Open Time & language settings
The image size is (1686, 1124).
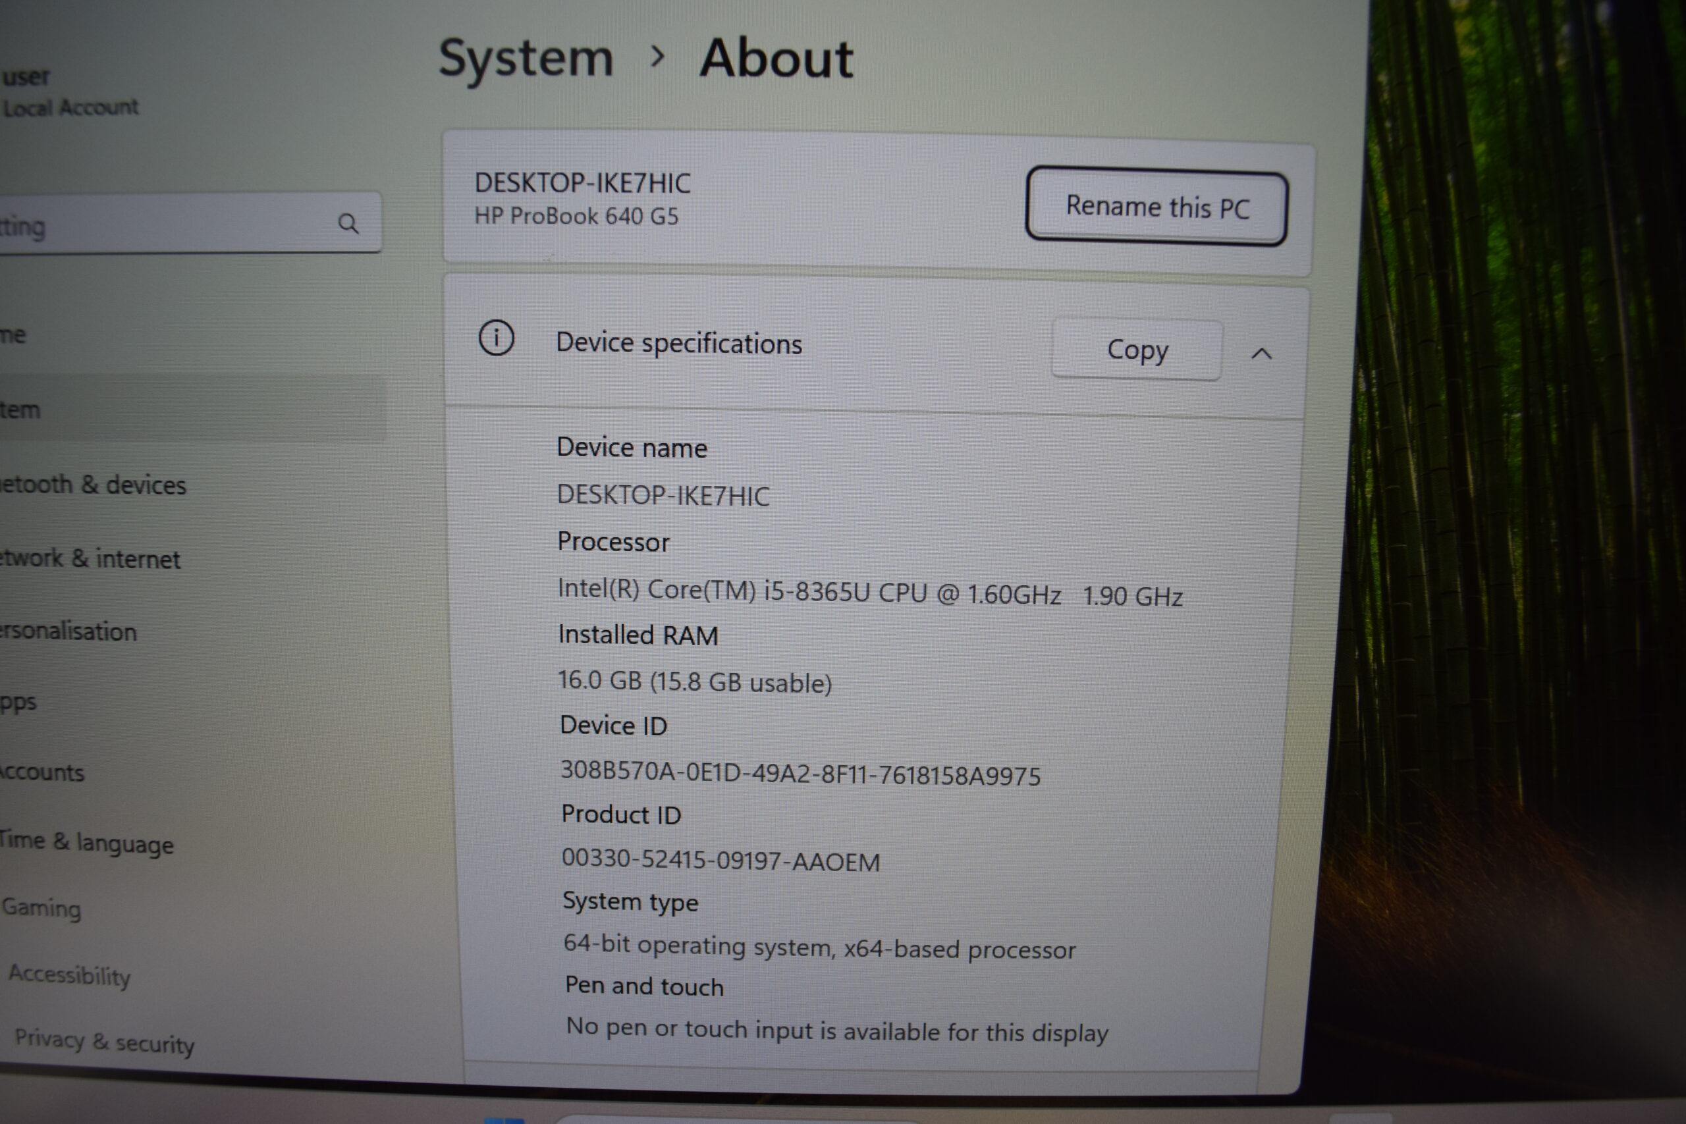87,842
